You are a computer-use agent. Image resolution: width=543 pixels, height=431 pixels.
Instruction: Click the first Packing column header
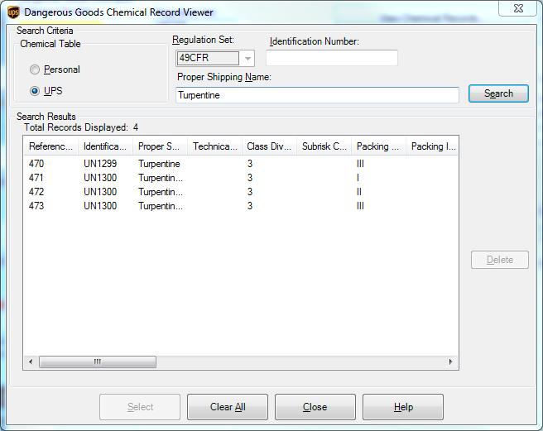378,146
